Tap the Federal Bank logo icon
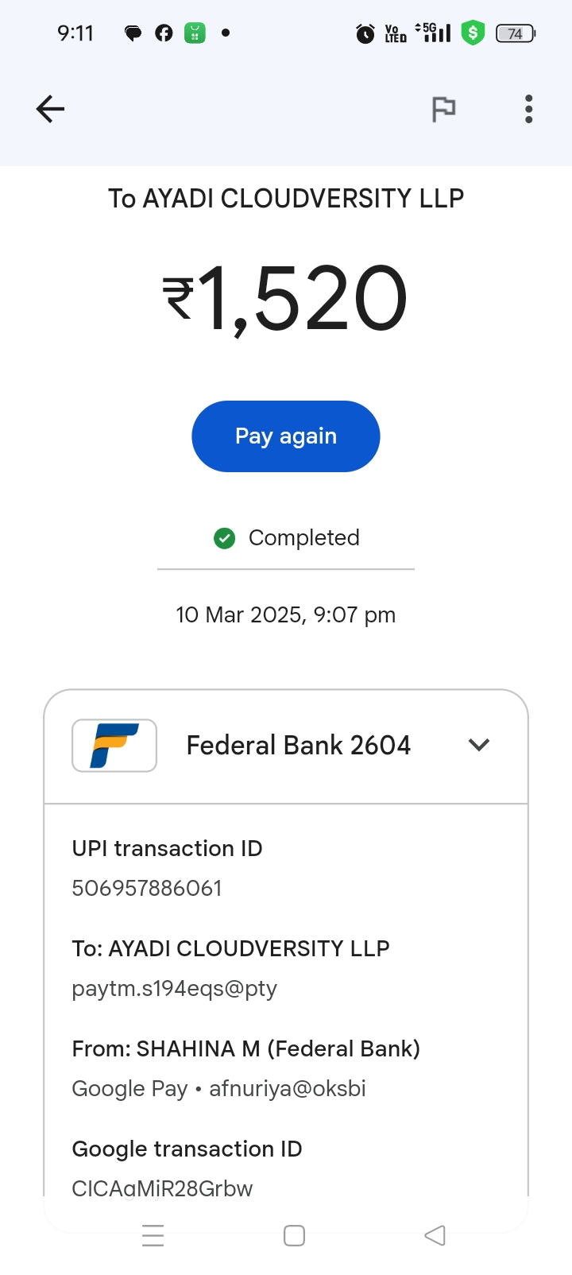Screen dimensions: 572x1275 (x=114, y=746)
